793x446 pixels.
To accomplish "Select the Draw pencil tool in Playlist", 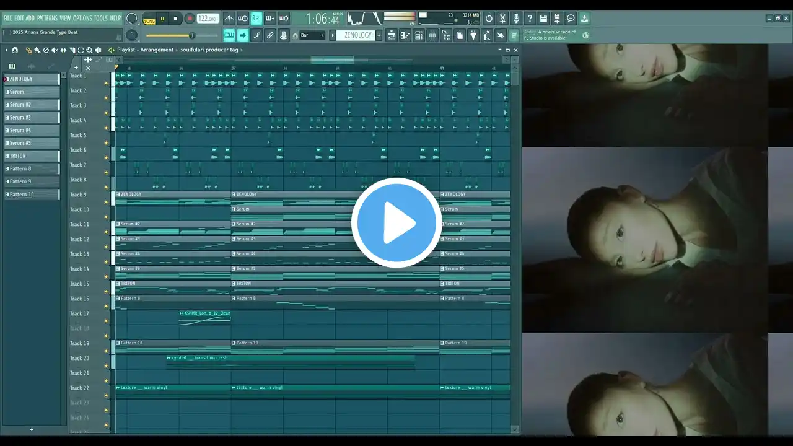I will [x=28, y=50].
